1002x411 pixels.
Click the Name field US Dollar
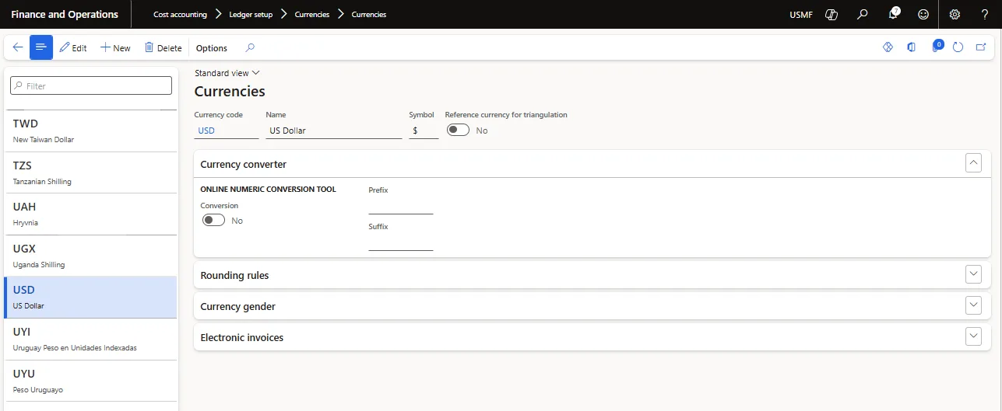[334, 131]
